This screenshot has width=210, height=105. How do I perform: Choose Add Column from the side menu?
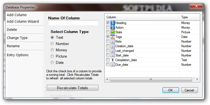coord(17,15)
